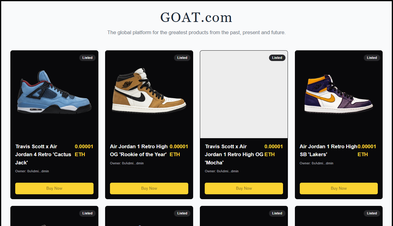This screenshot has height=226, width=393.
Task: Click the ETH price on Lakers card
Action: tap(367, 151)
